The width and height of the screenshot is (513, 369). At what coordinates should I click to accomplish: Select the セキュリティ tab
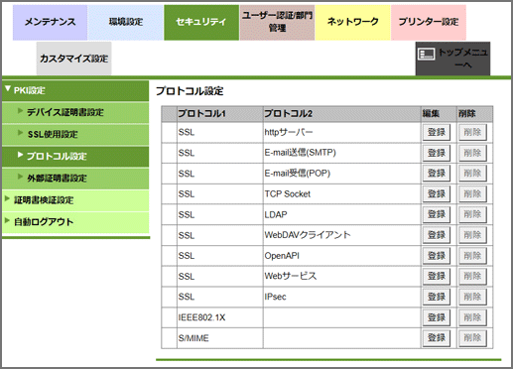point(201,23)
